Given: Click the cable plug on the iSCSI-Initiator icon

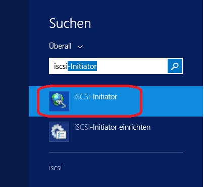Looking at the screenshot, I should coord(62,103).
